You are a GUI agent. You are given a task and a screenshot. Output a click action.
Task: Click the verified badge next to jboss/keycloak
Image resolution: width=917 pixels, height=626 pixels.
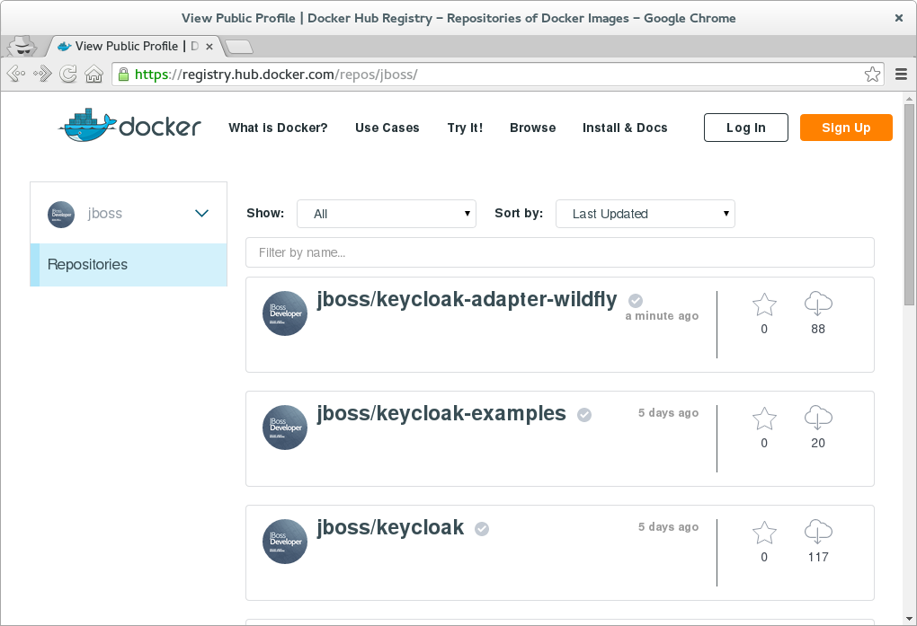click(481, 529)
